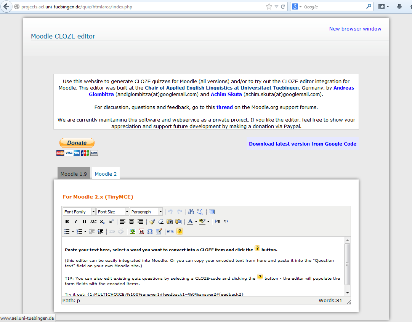The height and width of the screenshot is (322, 412).
Task: Switch to HTML source view
Action: pyautogui.click(x=170, y=231)
